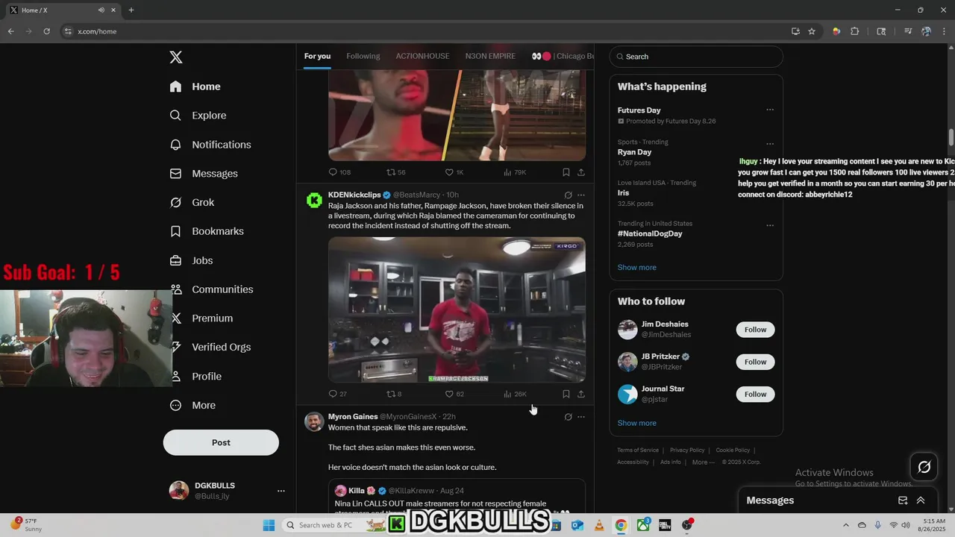955x537 pixels.
Task: View 26K views analytics on KDENkickclips post
Action: [515, 394]
